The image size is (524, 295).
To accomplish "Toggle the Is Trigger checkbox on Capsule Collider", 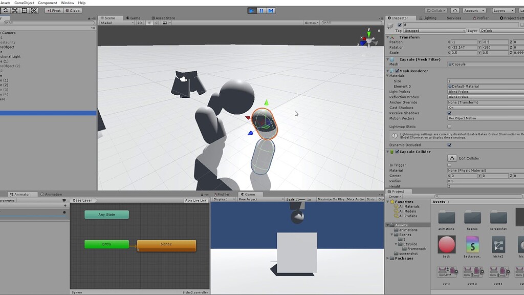I will [x=449, y=165].
